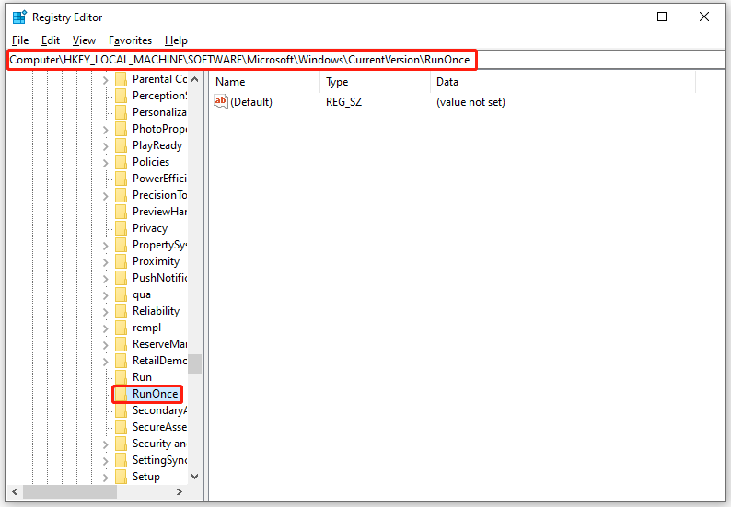Click the '(value not set)' data cell
The width and height of the screenshot is (731, 507).
point(470,102)
